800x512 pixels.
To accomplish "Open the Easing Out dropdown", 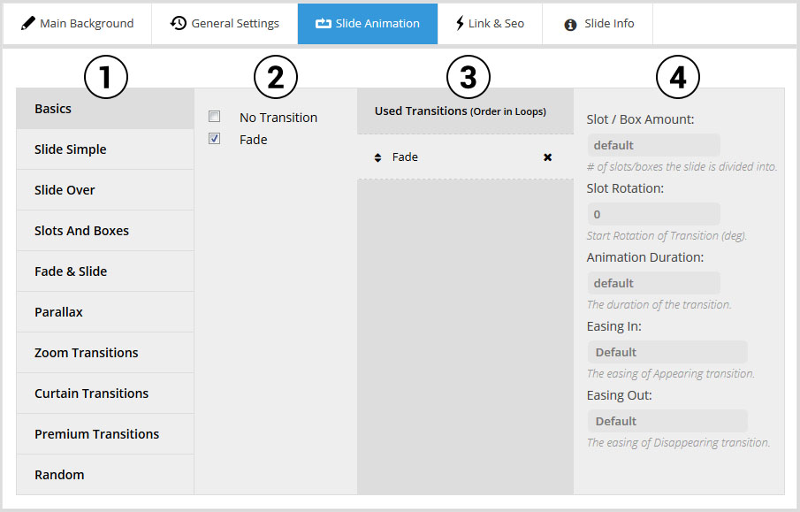I will tap(667, 421).
